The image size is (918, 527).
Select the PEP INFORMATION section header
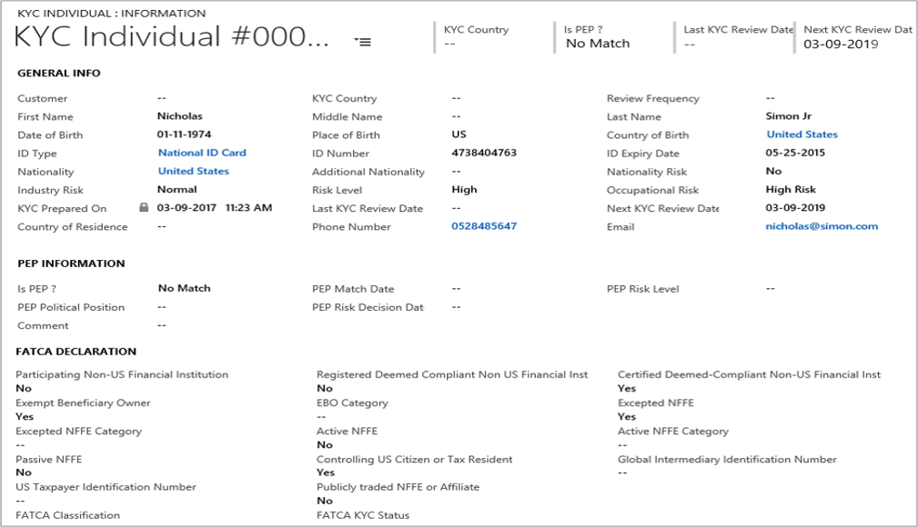click(71, 263)
